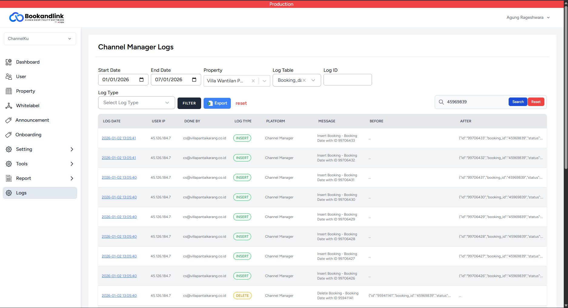568x308 pixels.
Task: Click the search field containing 45969839
Action: pyautogui.click(x=477, y=102)
